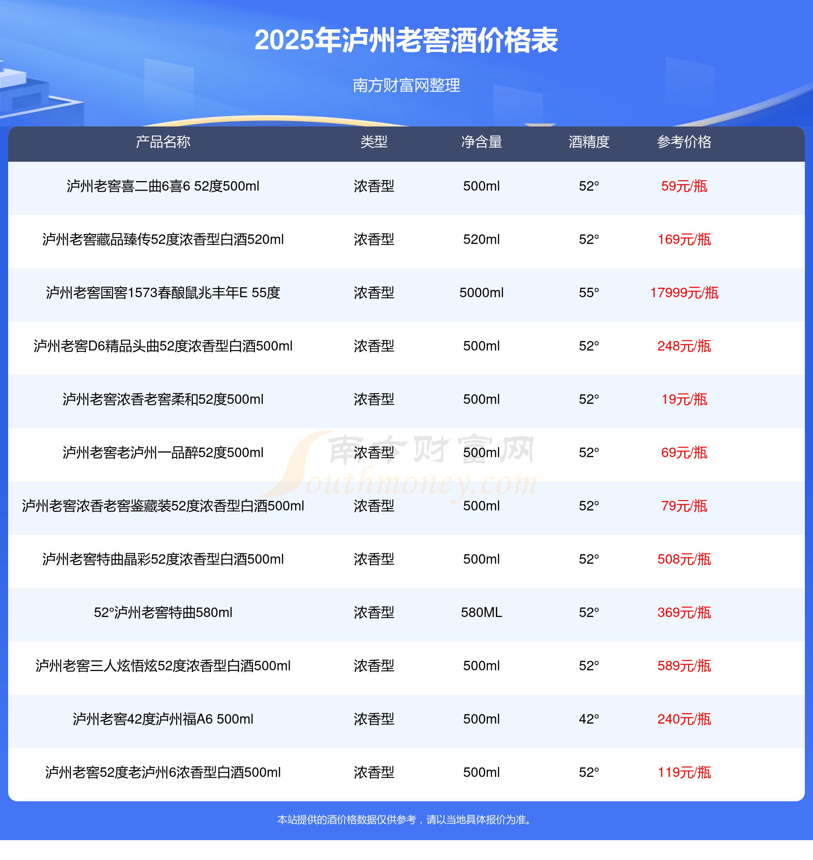Click the price 248元/瓶
The height and width of the screenshot is (860, 813).
tap(684, 346)
